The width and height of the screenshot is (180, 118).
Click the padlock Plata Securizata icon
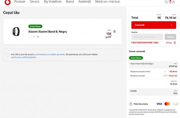pyautogui.click(x=131, y=104)
